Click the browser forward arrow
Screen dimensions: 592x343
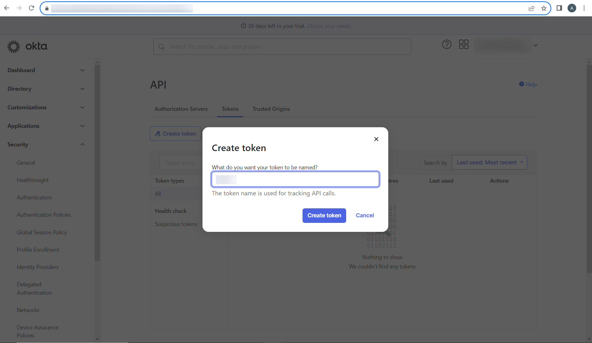coord(19,8)
